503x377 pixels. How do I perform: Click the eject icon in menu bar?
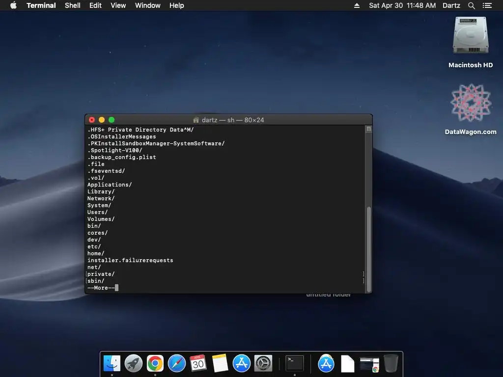[357, 5]
